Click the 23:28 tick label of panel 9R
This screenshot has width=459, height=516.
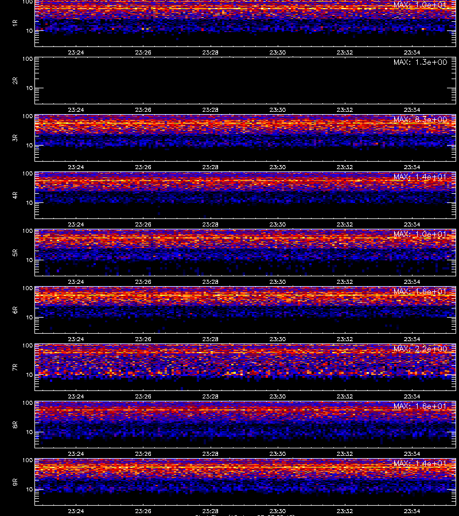[x=211, y=511]
